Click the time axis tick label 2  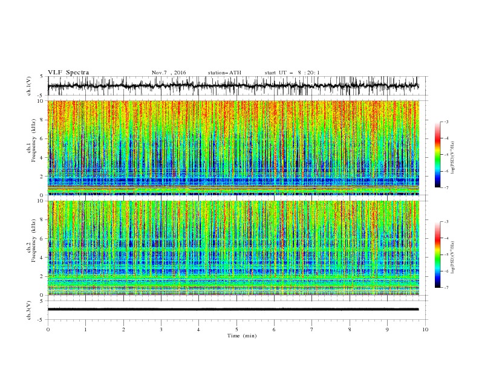tap(123, 329)
